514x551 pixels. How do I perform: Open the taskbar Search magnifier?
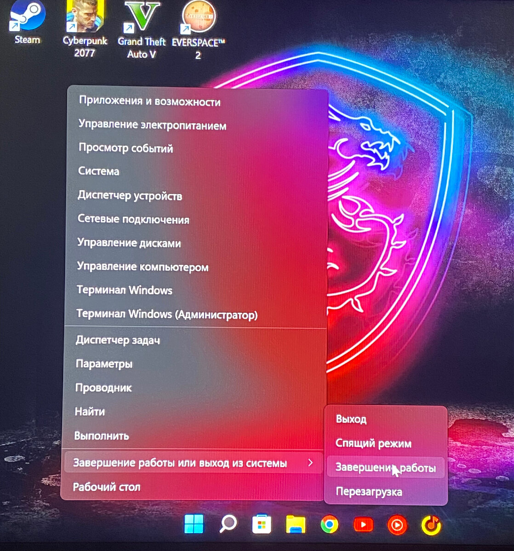tap(228, 524)
